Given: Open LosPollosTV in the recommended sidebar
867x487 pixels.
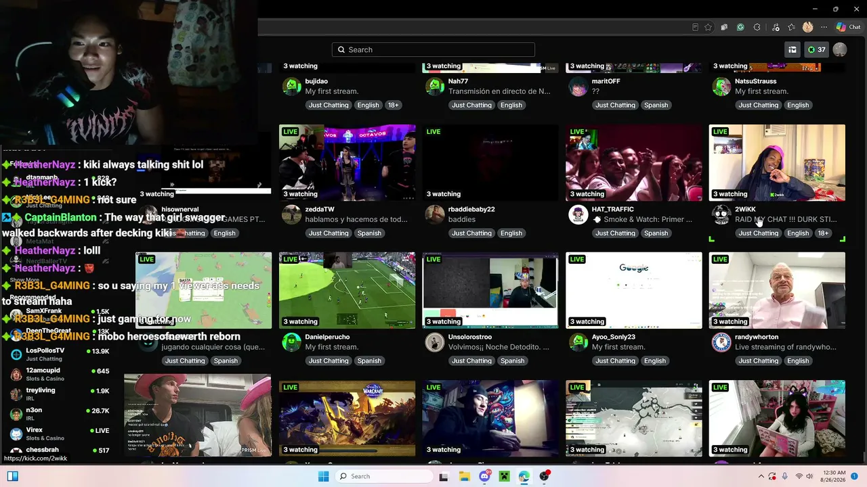Looking at the screenshot, I should pyautogui.click(x=60, y=354).
